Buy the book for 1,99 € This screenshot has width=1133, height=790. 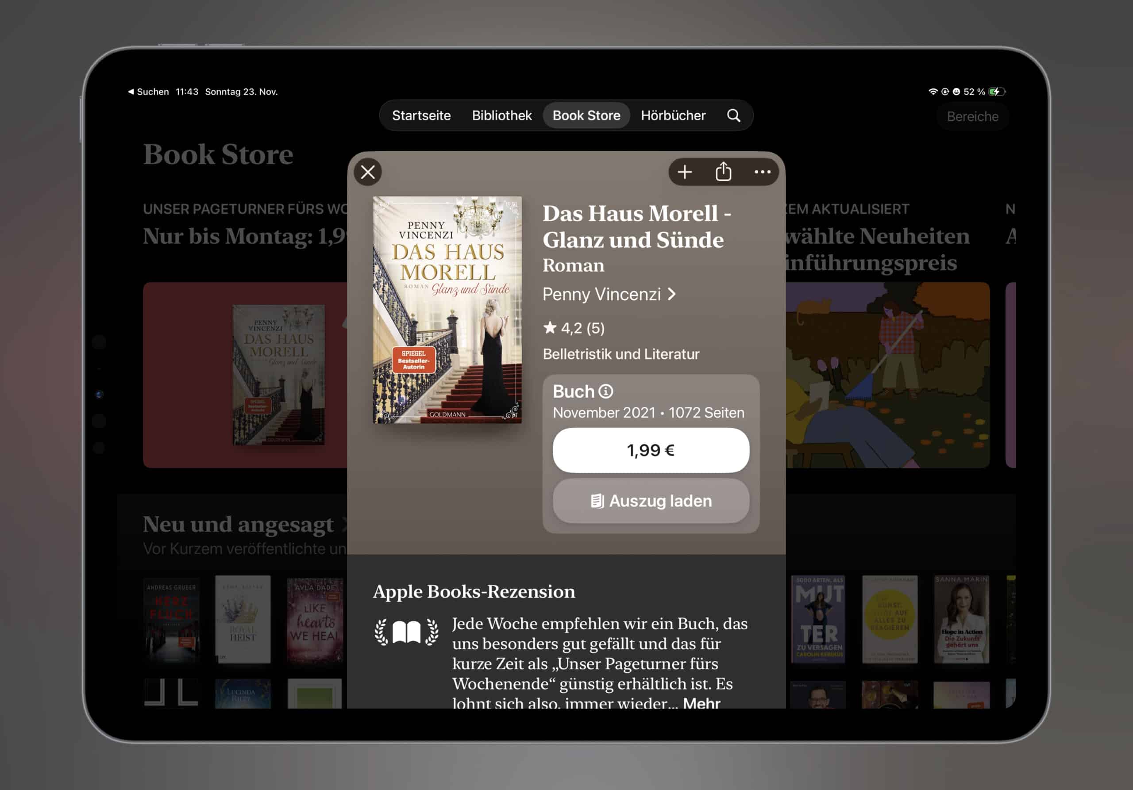[x=651, y=450]
